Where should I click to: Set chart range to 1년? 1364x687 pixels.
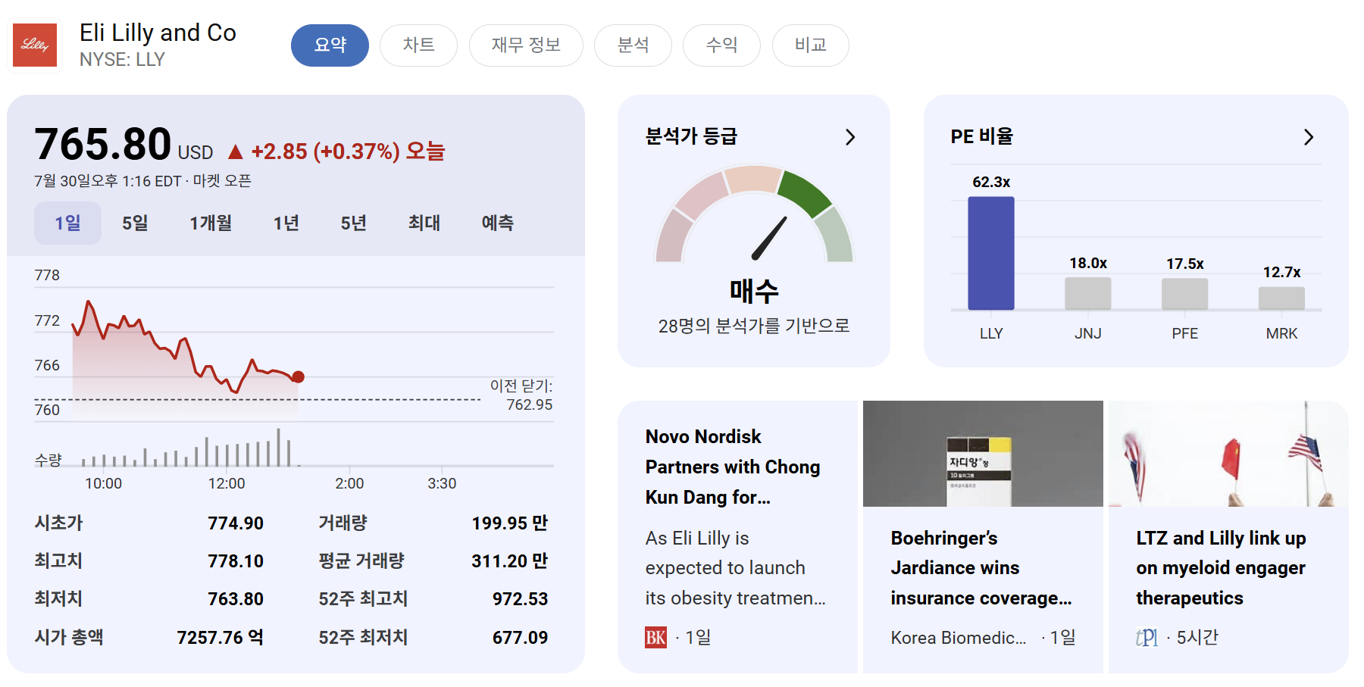(286, 223)
